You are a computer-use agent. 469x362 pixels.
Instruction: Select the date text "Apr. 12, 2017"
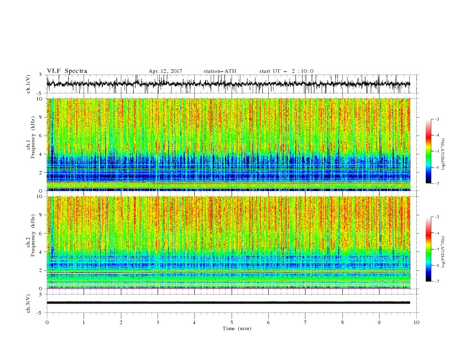(165, 71)
